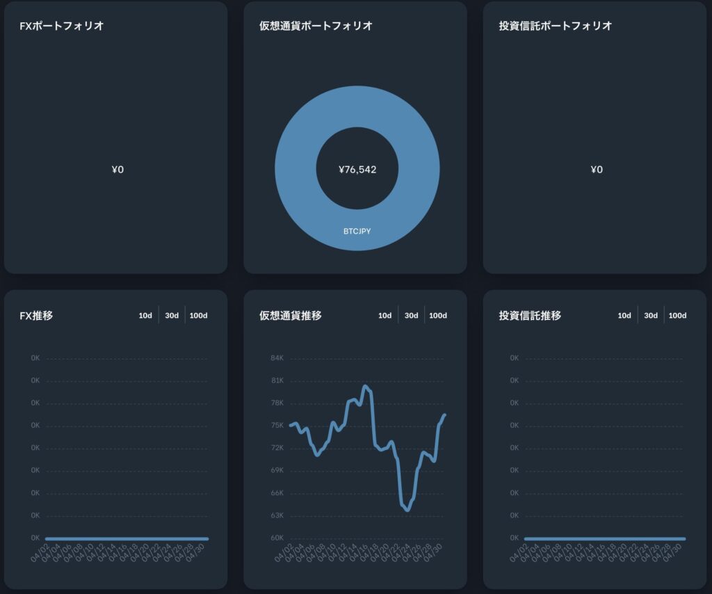Select 10d range for 投資信託推移 chart
The image size is (712, 594).
pyautogui.click(x=624, y=316)
